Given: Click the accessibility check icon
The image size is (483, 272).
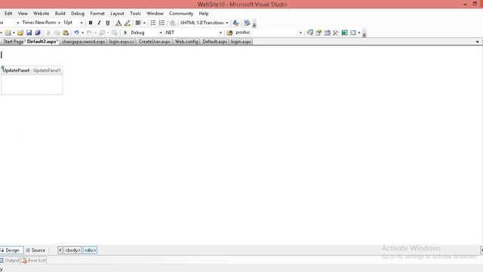Looking at the screenshot, I should pos(236,23).
